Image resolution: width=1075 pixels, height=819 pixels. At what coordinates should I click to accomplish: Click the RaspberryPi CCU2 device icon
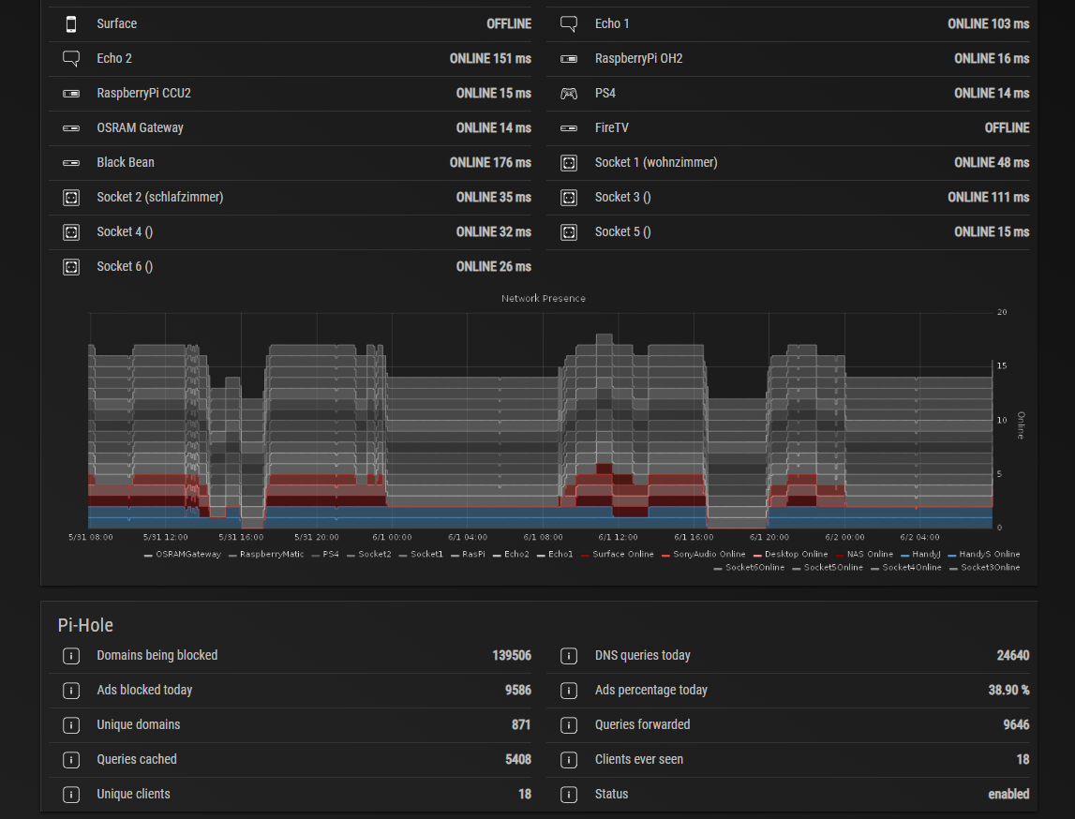[x=71, y=93]
